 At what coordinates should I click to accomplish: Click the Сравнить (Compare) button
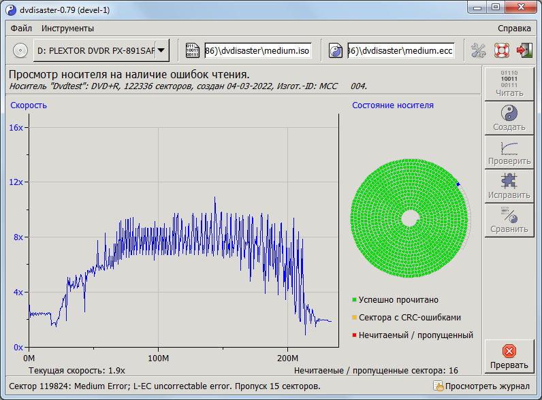click(509, 220)
